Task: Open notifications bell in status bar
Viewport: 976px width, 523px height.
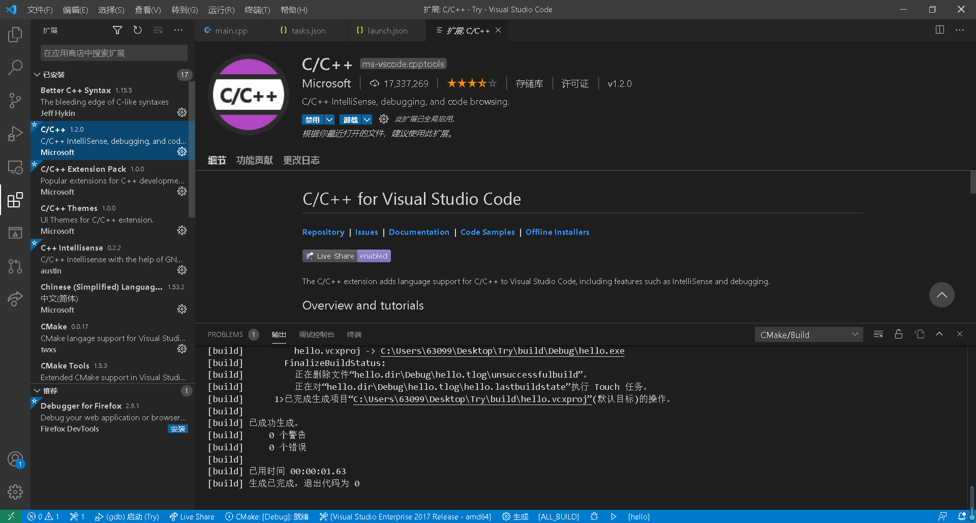Action: [x=962, y=516]
